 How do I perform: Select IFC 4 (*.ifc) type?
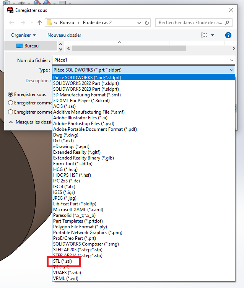[x=143, y=187]
